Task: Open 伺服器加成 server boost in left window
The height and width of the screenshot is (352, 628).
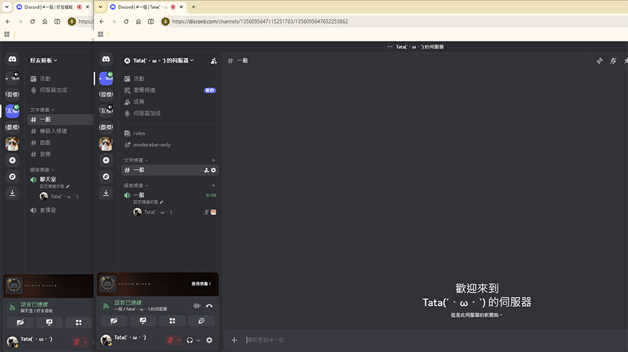Action: point(60,90)
